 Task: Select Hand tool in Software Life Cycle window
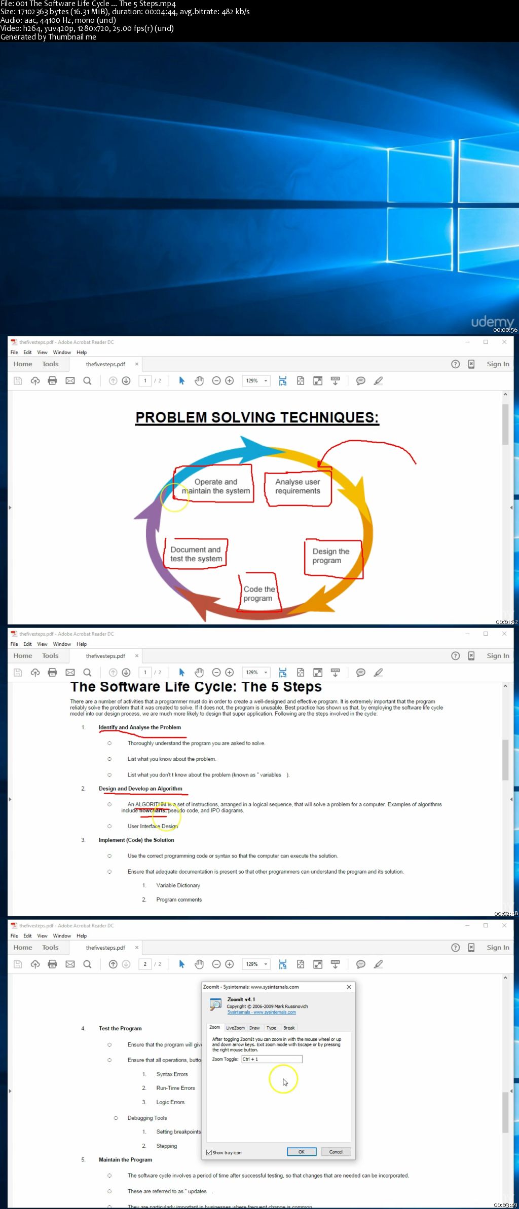pyautogui.click(x=199, y=673)
